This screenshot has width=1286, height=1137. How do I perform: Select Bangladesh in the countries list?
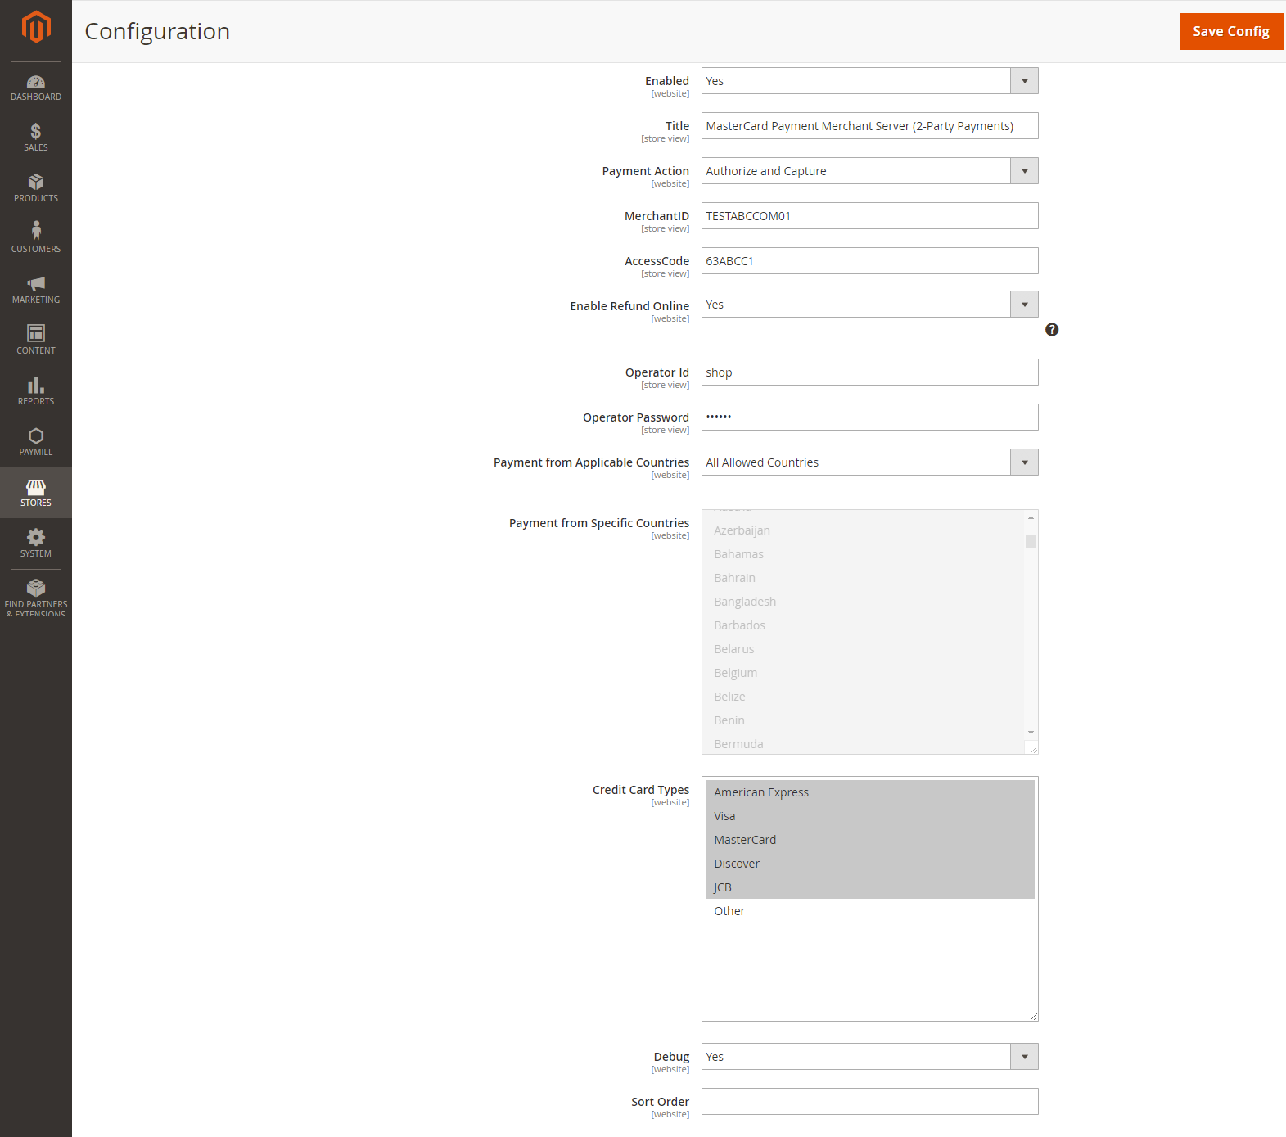[864, 602]
